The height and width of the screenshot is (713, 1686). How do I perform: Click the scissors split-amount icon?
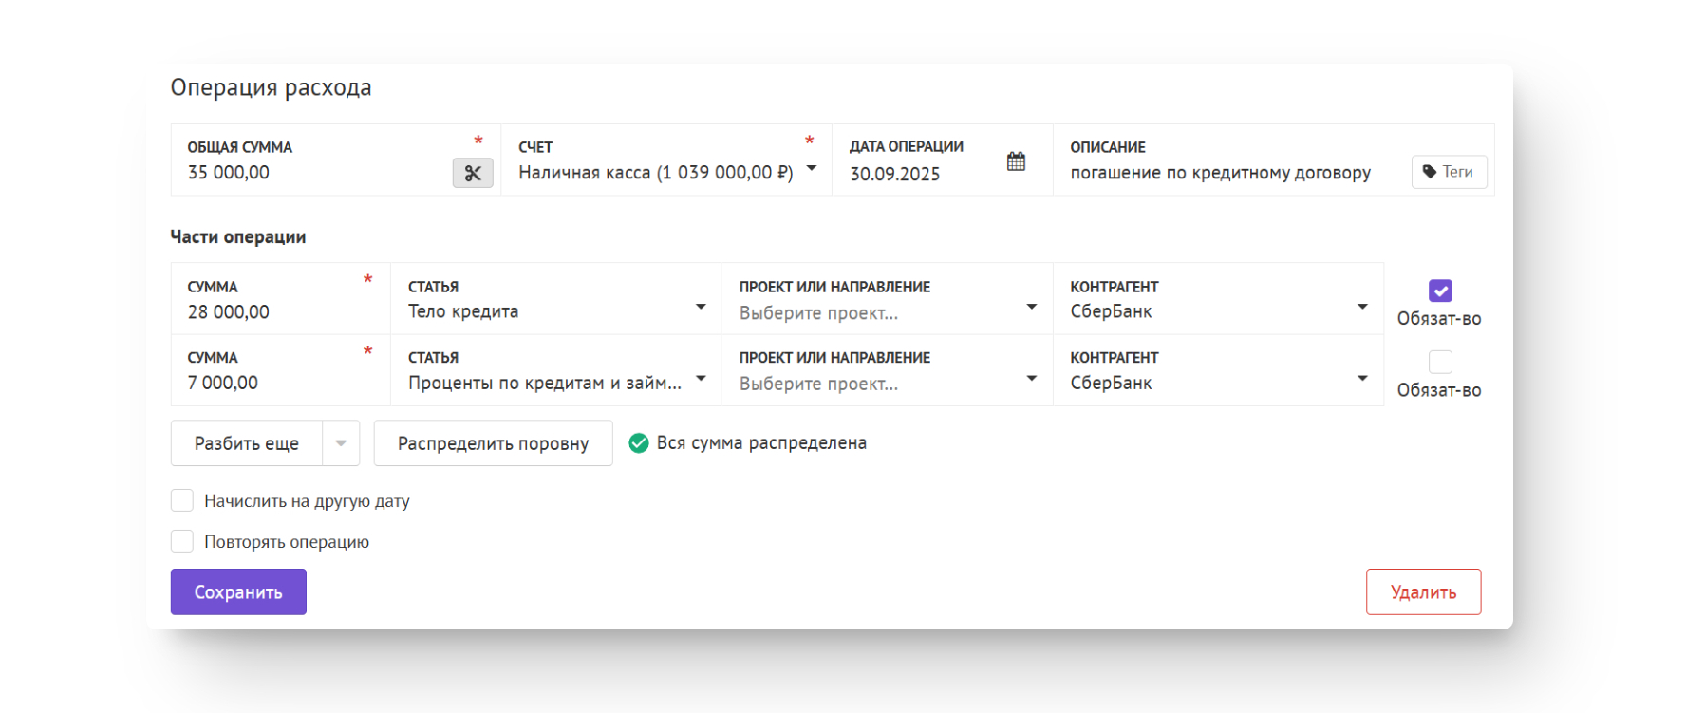[x=473, y=173]
